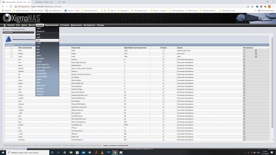Open a new browser tab with the plus icon

[x=64, y=2]
